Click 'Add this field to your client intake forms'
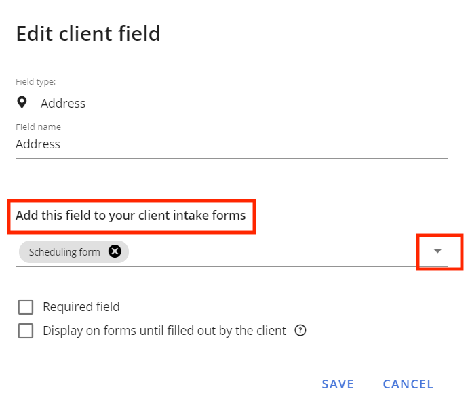 [x=131, y=216]
